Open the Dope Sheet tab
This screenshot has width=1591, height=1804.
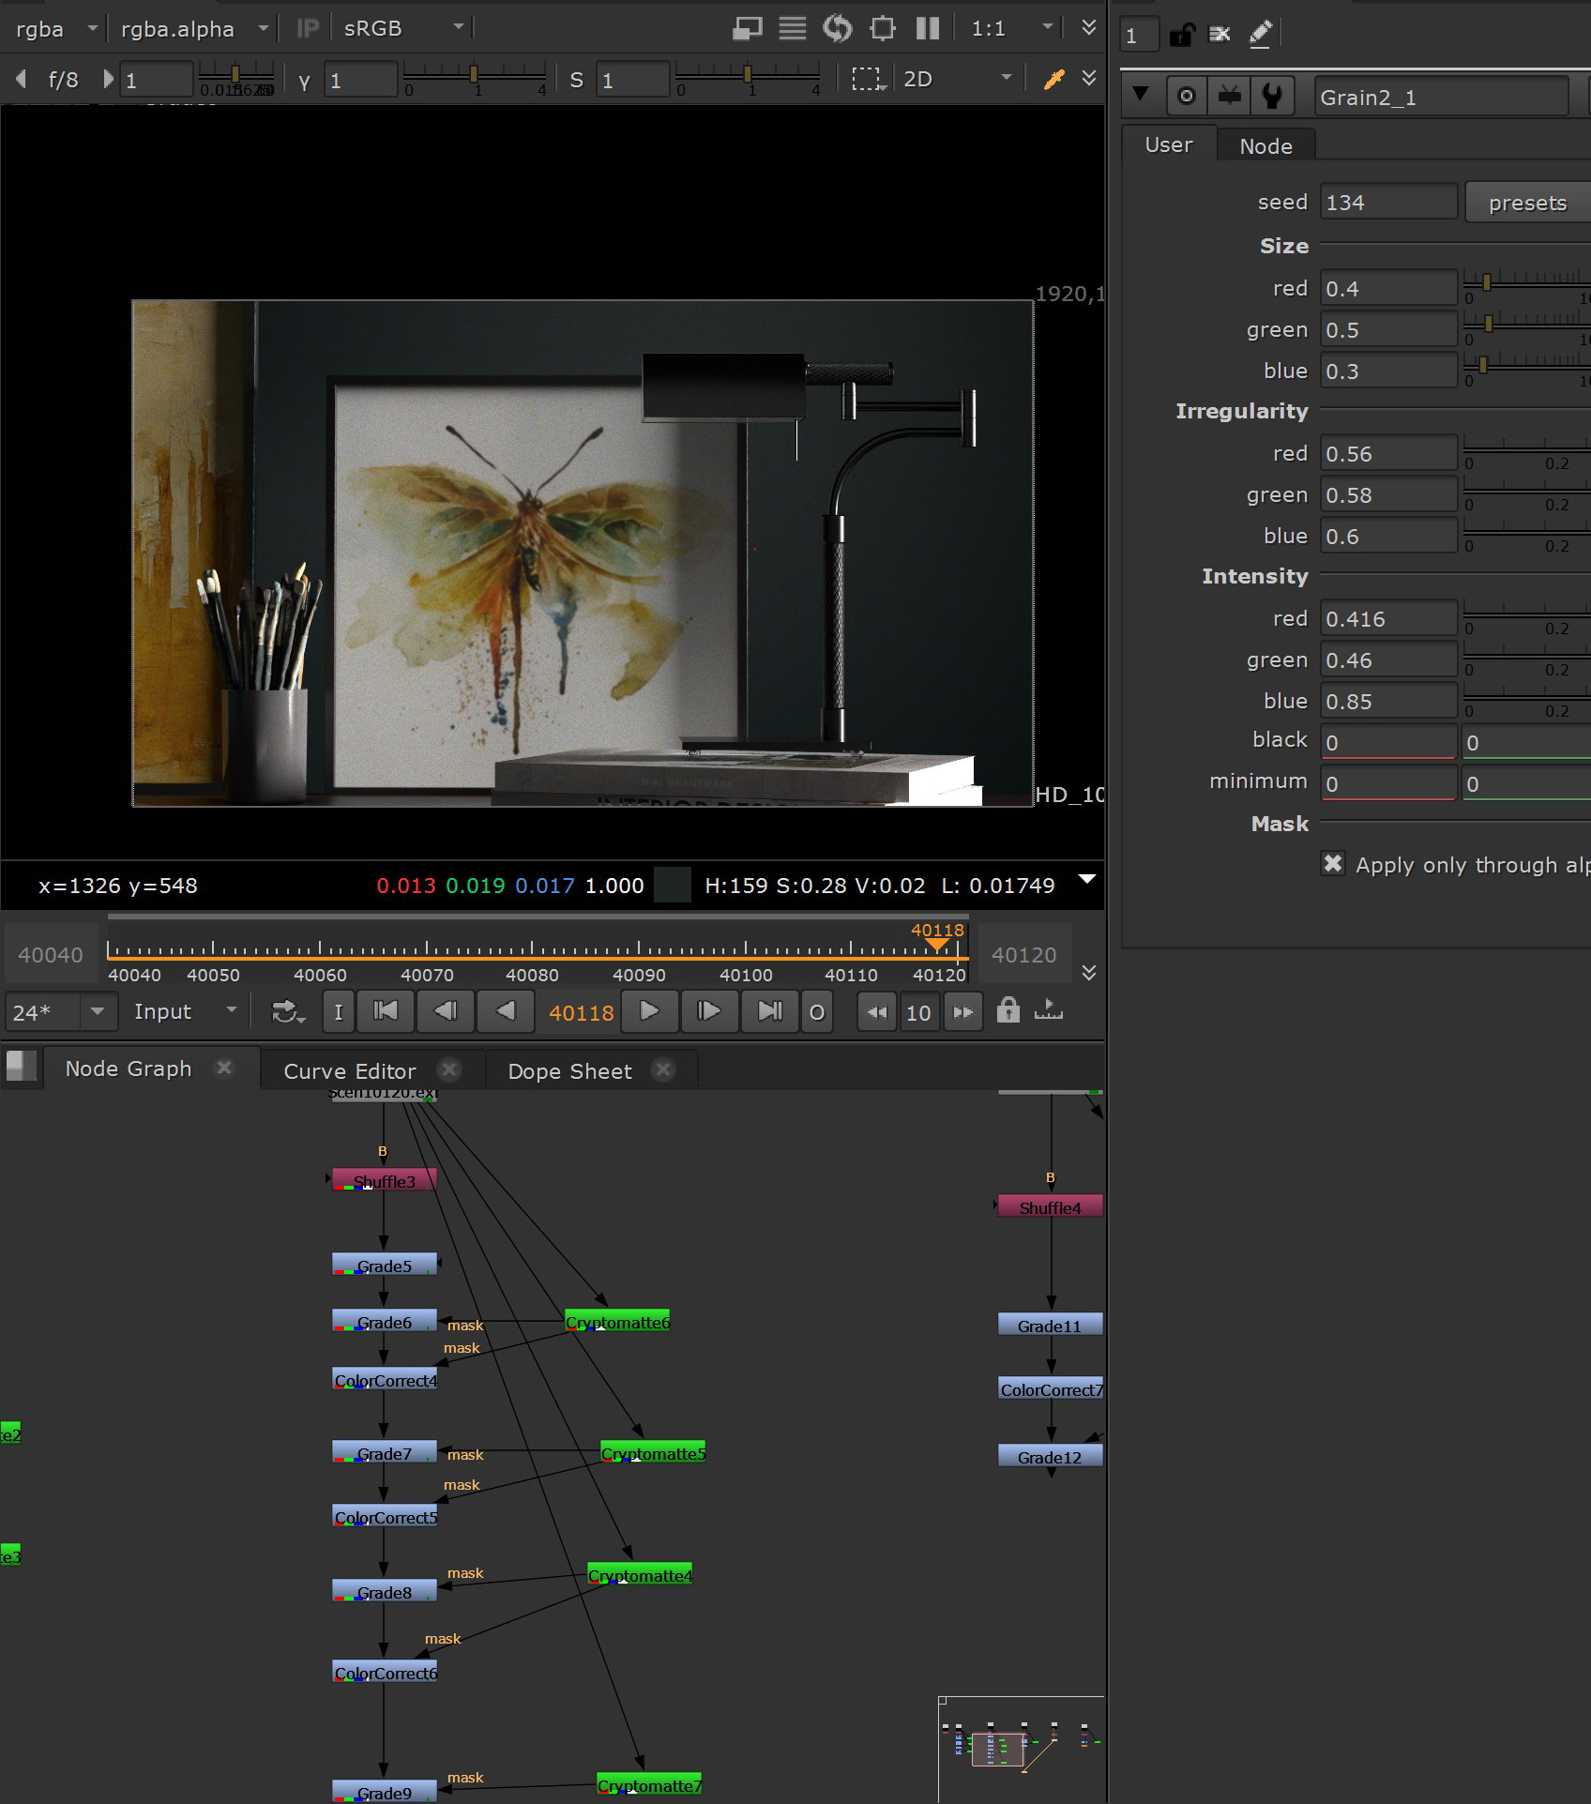[569, 1071]
